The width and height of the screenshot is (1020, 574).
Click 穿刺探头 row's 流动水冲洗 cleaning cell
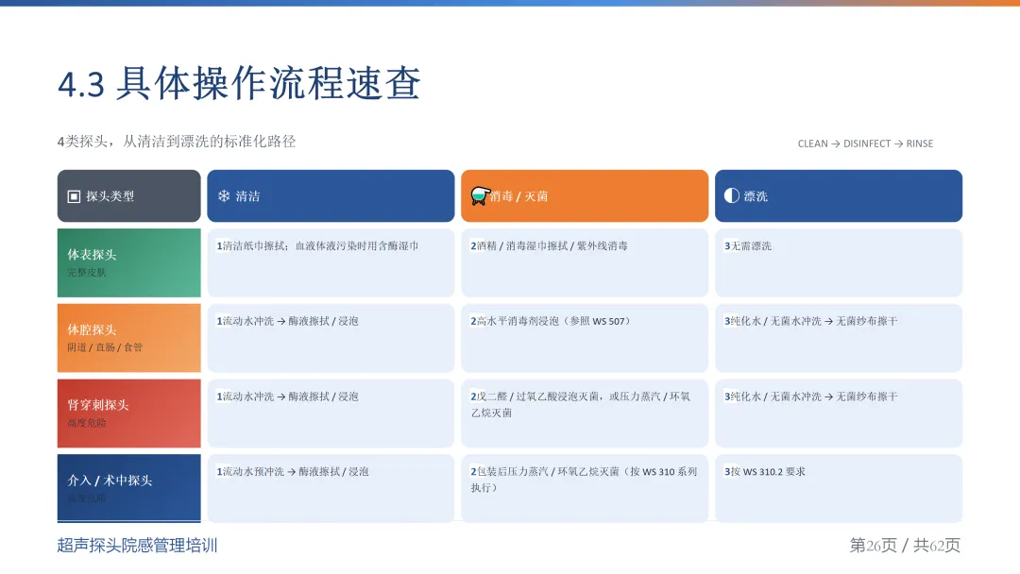tap(331, 414)
